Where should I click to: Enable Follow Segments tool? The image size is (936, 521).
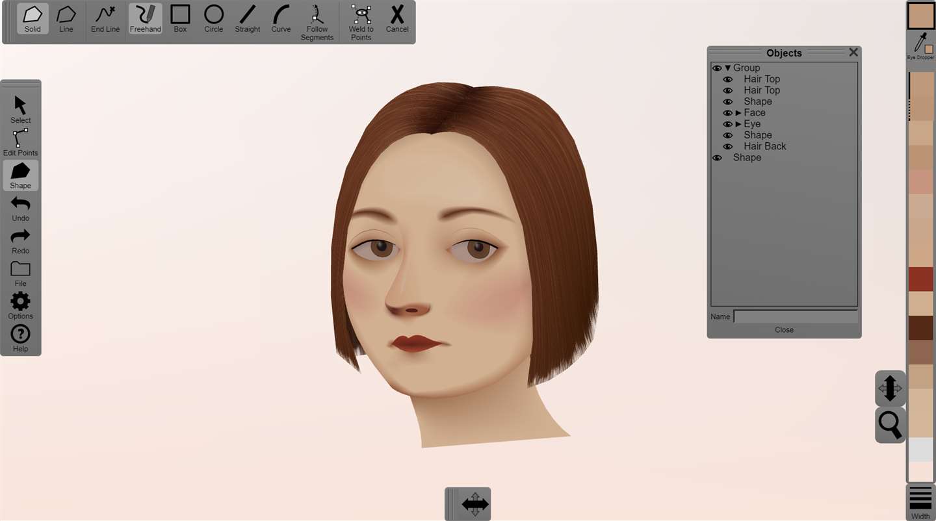[317, 23]
